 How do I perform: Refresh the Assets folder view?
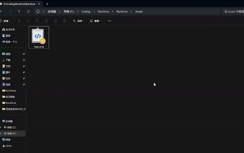pos(28,11)
